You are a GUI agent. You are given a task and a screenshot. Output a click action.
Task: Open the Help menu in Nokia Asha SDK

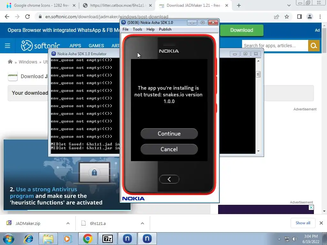point(150,29)
